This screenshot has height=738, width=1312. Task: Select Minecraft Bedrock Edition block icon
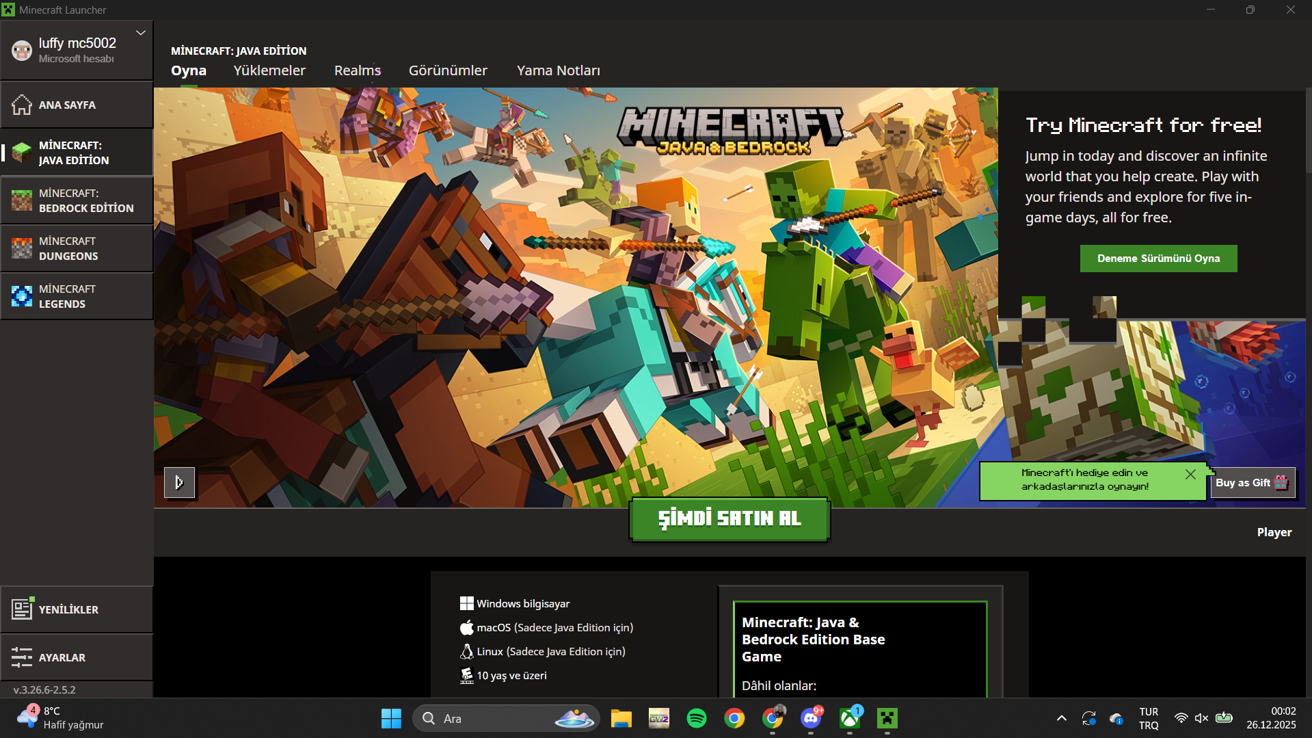(x=22, y=200)
